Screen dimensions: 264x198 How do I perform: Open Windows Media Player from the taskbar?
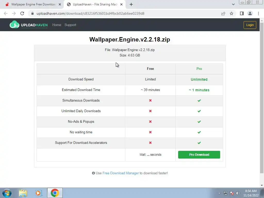[x=39, y=193]
